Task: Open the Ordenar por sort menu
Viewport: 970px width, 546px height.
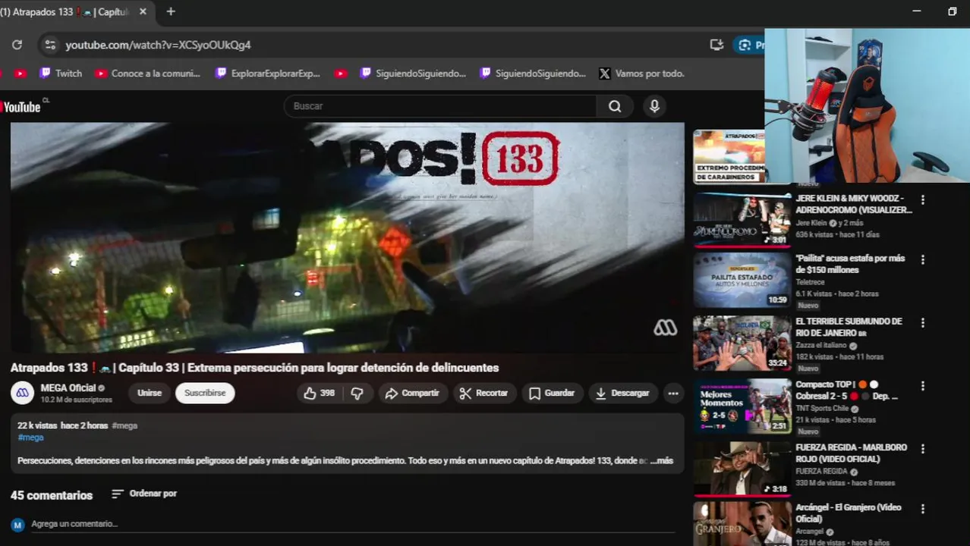Action: [x=144, y=494]
